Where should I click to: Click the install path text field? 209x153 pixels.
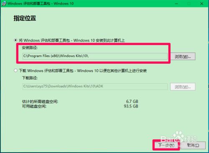click(95, 56)
